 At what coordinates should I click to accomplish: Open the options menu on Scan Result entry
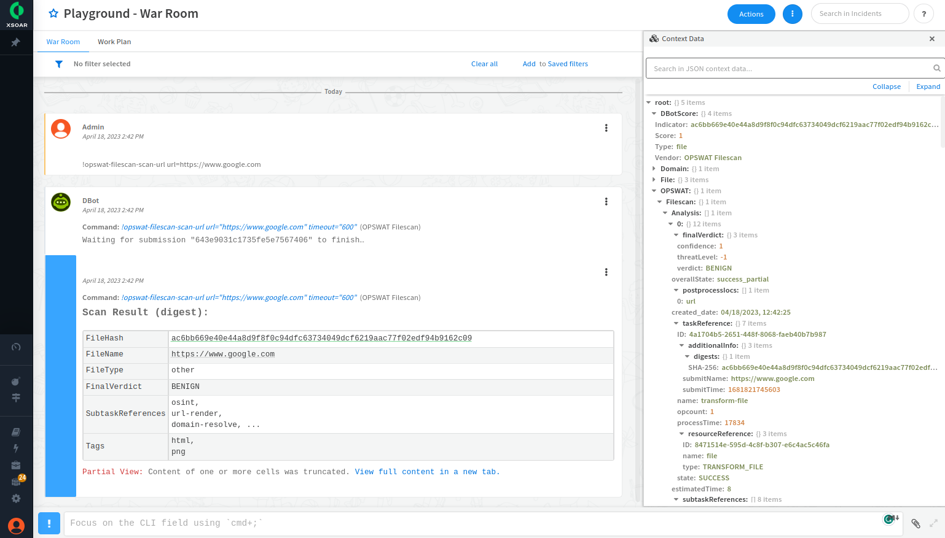coord(606,272)
